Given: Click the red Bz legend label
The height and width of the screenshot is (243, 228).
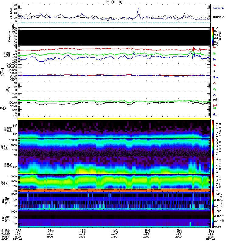Looking at the screenshot, I should (214, 47).
